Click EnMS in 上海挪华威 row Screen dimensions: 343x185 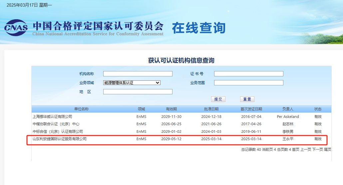pos(141,117)
